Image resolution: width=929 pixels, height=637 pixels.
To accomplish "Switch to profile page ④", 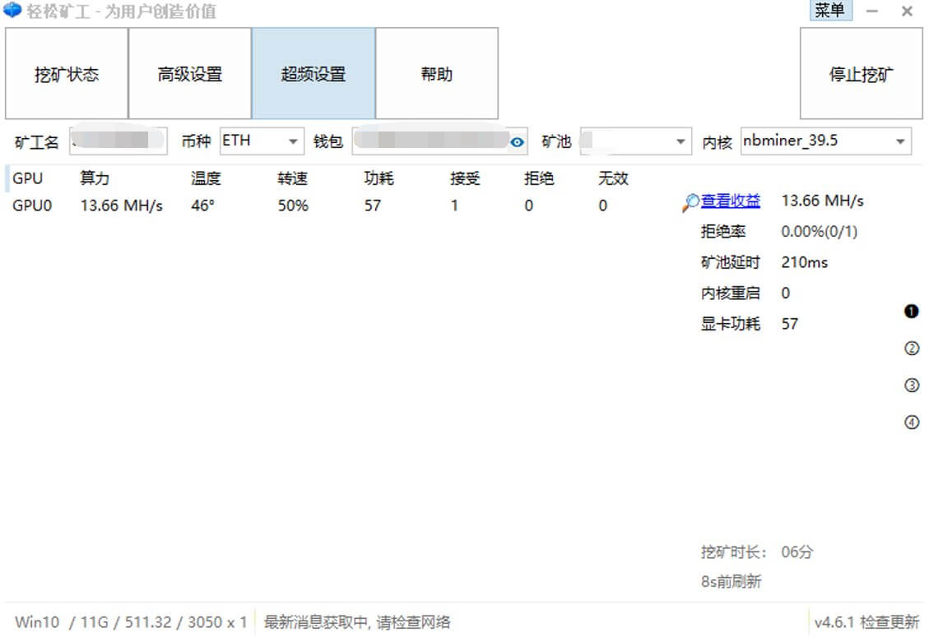I will pyautogui.click(x=911, y=422).
